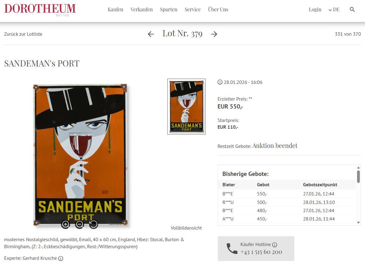Image resolution: width=365 pixels, height=268 pixels.
Task: Zoom out of the lot image
Action: click(x=80, y=224)
